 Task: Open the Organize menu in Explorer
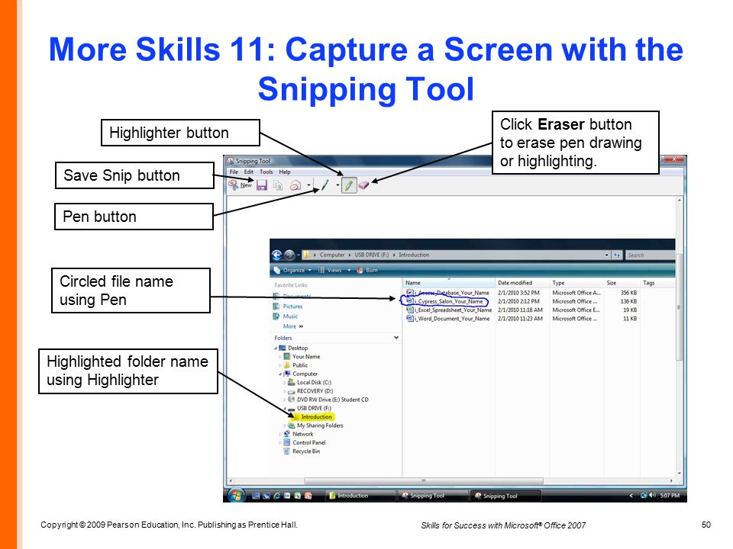292,270
